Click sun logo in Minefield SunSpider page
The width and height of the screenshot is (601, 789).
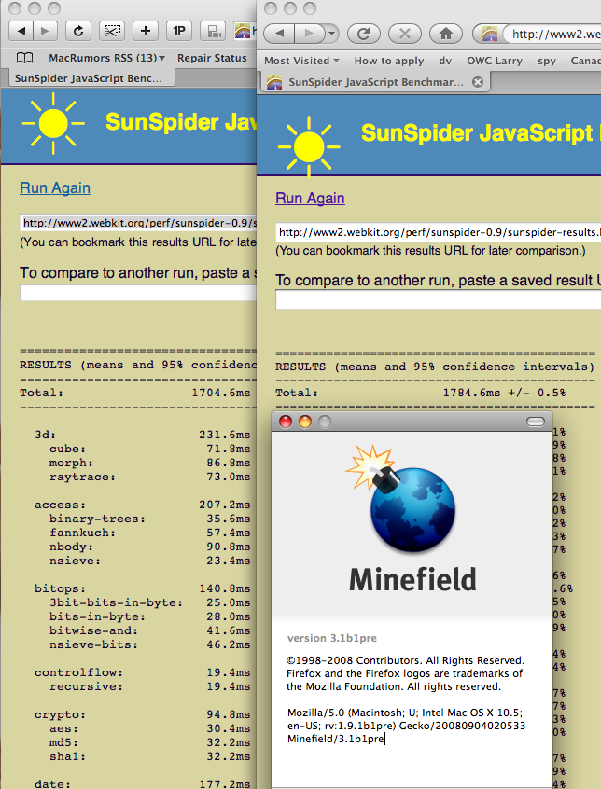tap(309, 147)
